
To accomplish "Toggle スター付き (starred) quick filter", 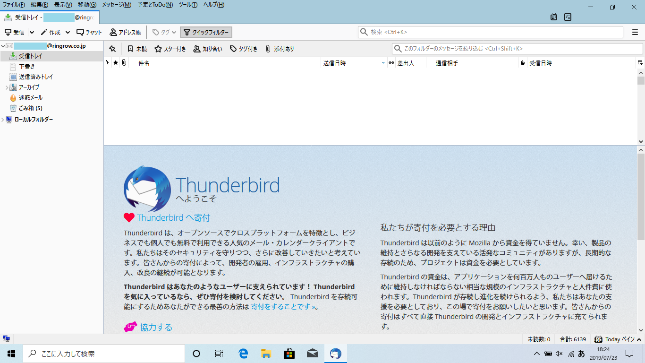I will pyautogui.click(x=170, y=49).
